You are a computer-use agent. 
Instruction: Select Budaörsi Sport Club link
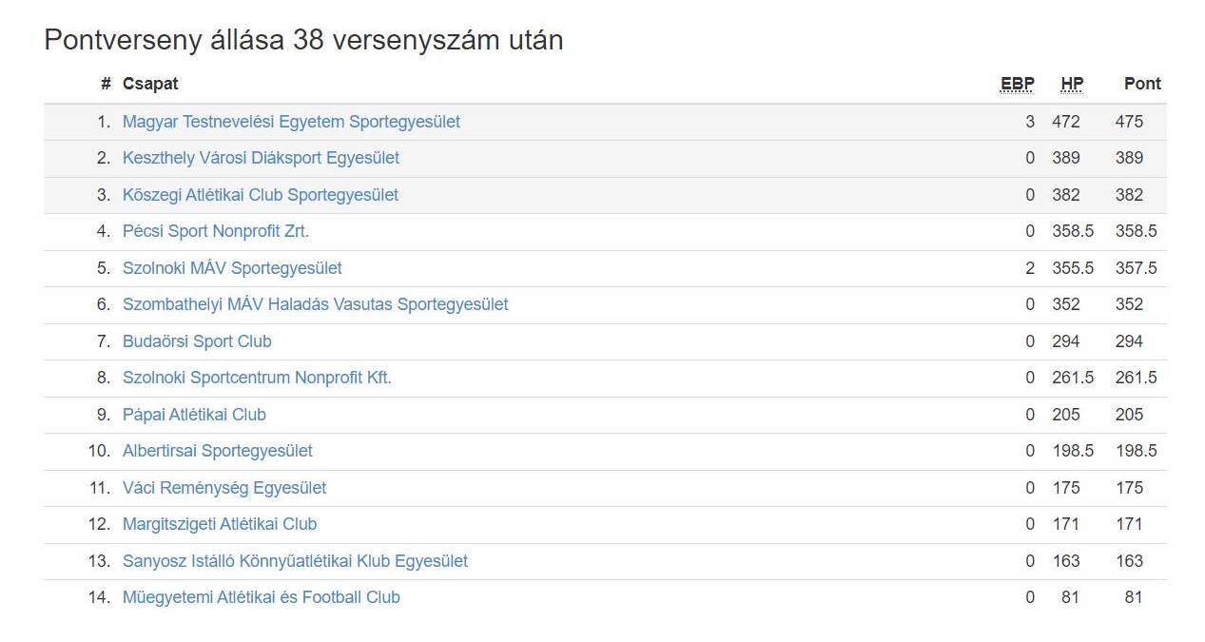197,341
